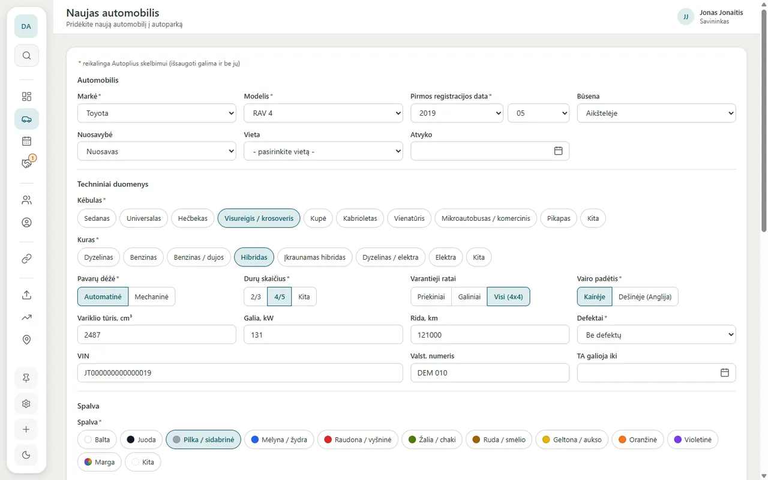
Task: Select the car icon in the sidebar
Action: pos(26,119)
